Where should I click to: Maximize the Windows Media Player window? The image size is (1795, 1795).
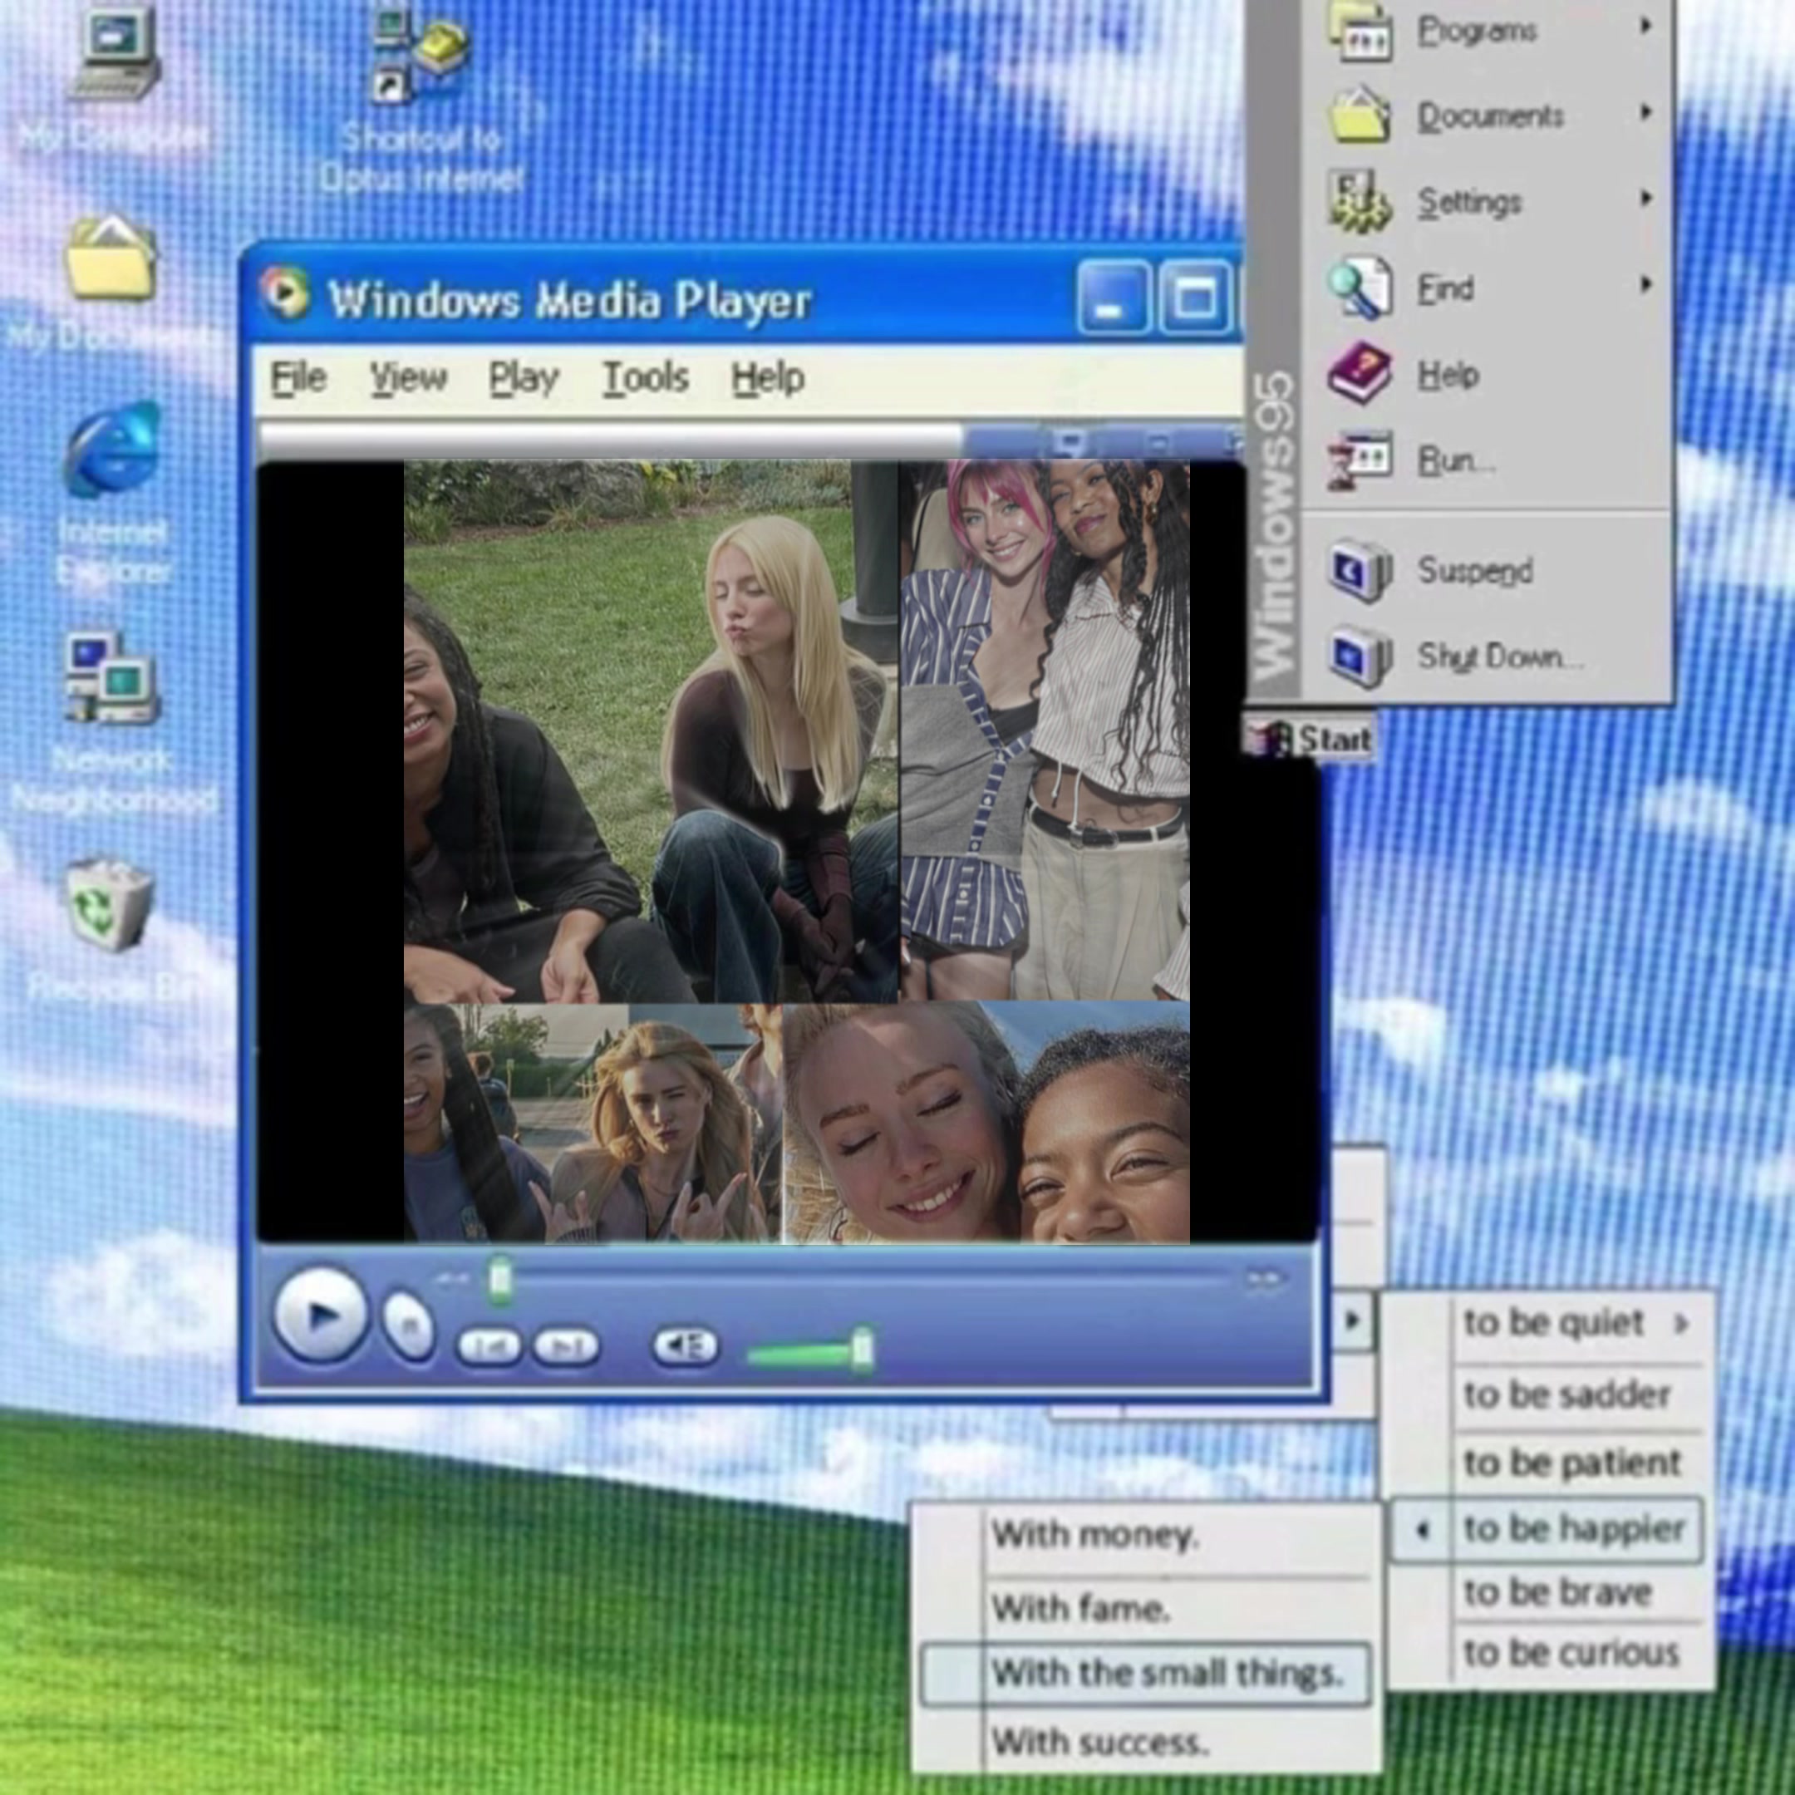(1195, 298)
